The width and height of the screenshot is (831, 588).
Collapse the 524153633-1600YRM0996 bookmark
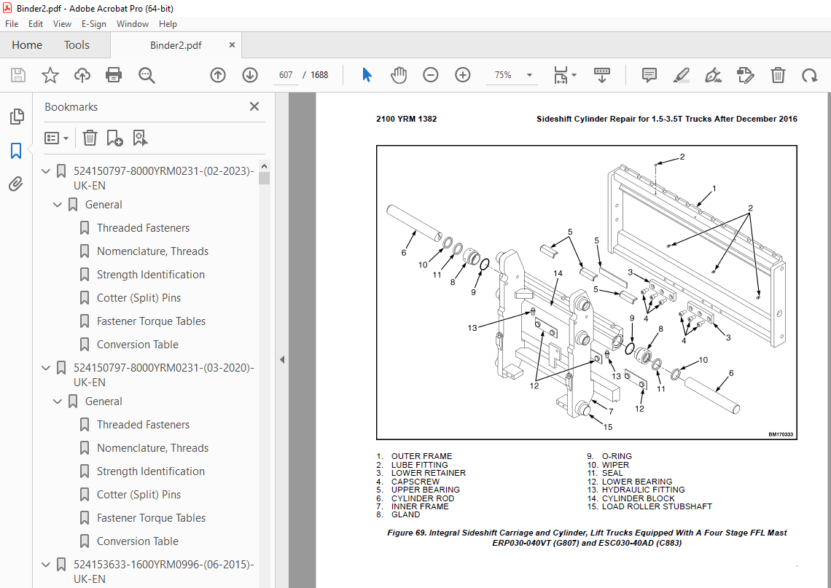(x=46, y=565)
